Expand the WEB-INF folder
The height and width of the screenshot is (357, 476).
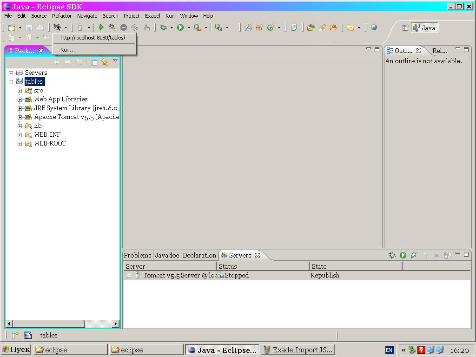point(20,135)
